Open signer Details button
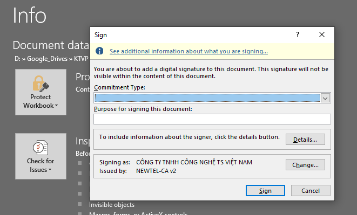 pos(305,140)
